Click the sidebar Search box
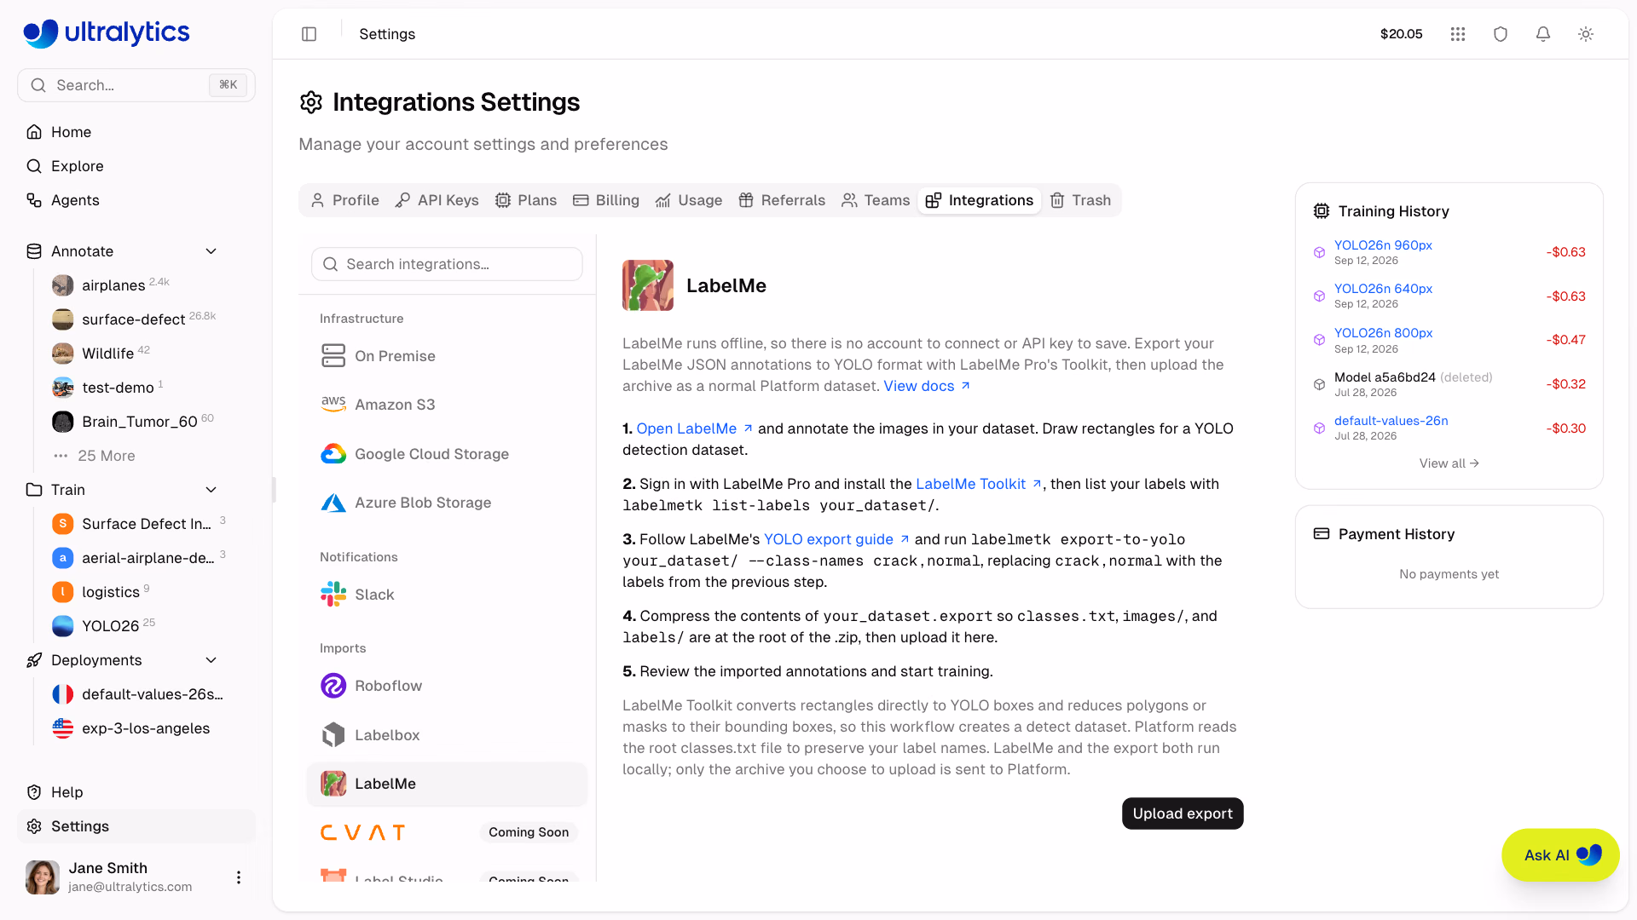Image resolution: width=1637 pixels, height=920 pixels. [x=136, y=85]
